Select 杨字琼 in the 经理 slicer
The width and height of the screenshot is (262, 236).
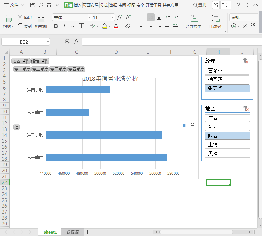[227, 79]
